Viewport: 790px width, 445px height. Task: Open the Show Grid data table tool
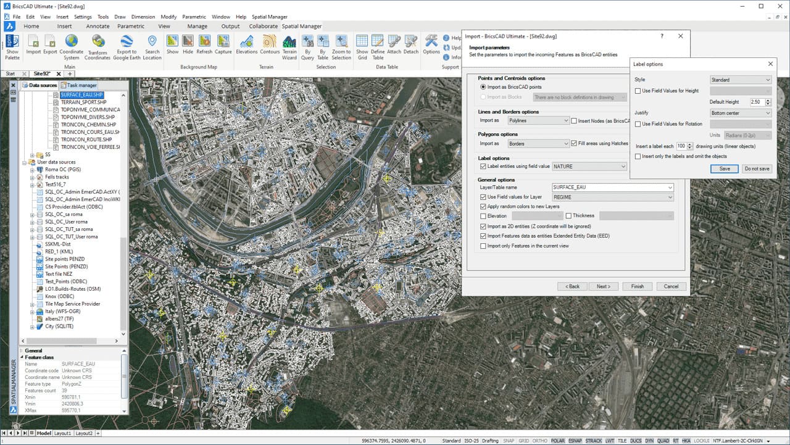click(x=362, y=47)
